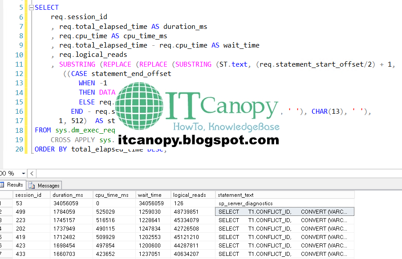The image size is (402, 259).
Task: Open the zoom percentage dropdown
Action: (23, 174)
